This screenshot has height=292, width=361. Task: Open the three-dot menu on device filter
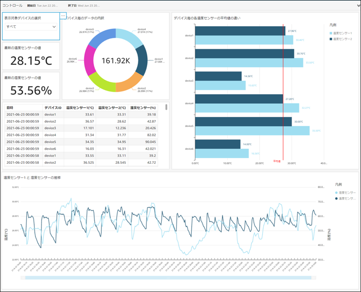coord(63,16)
